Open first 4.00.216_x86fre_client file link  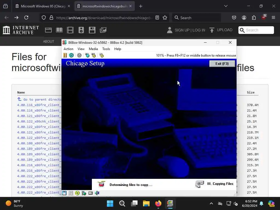(x=39, y=165)
